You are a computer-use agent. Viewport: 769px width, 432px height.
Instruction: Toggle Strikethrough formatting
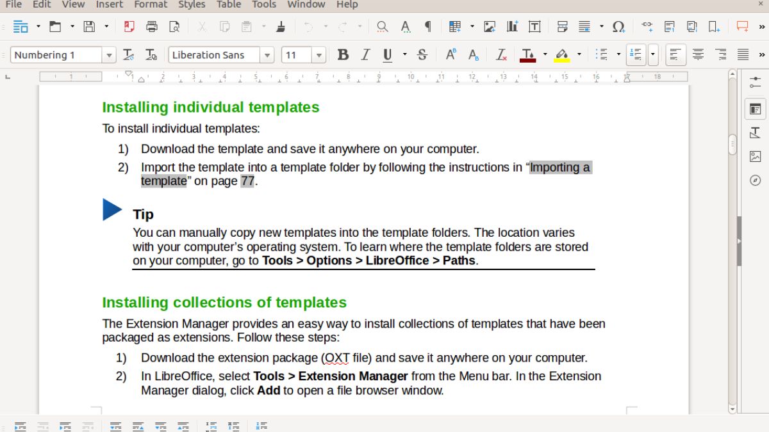(422, 55)
